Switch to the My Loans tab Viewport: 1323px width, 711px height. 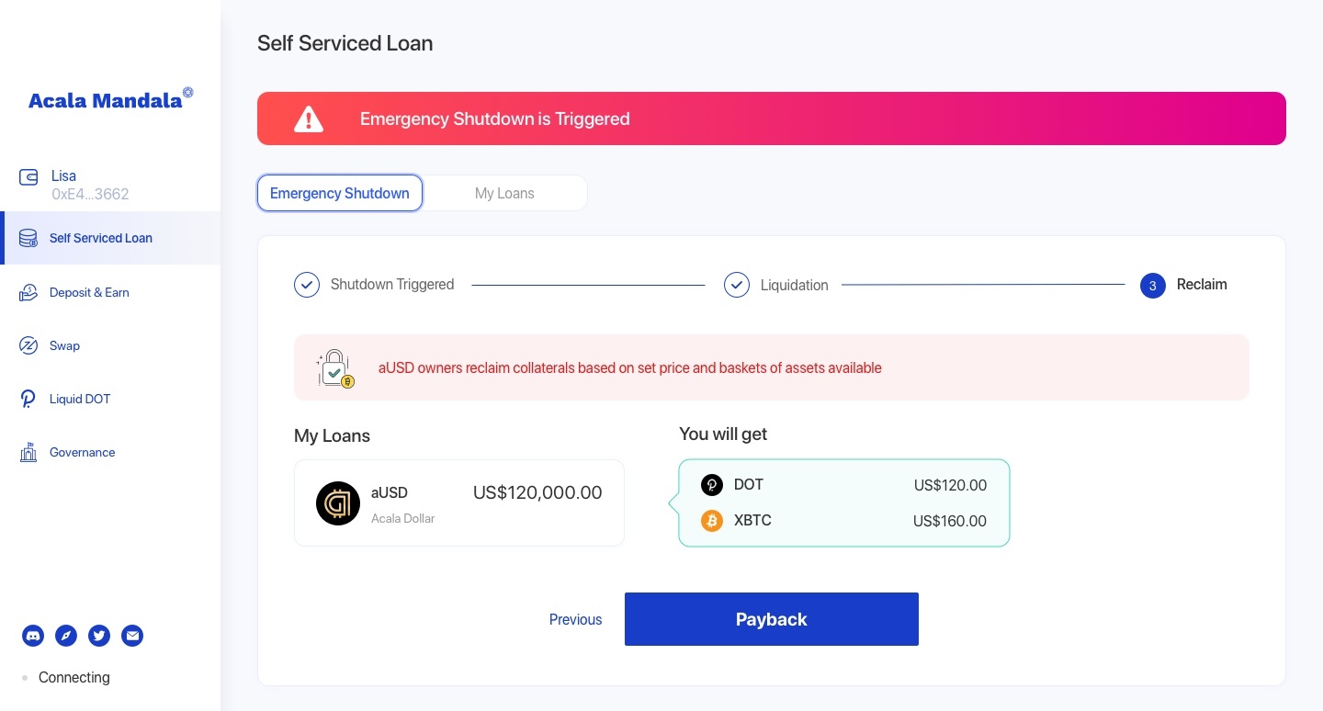click(x=504, y=193)
